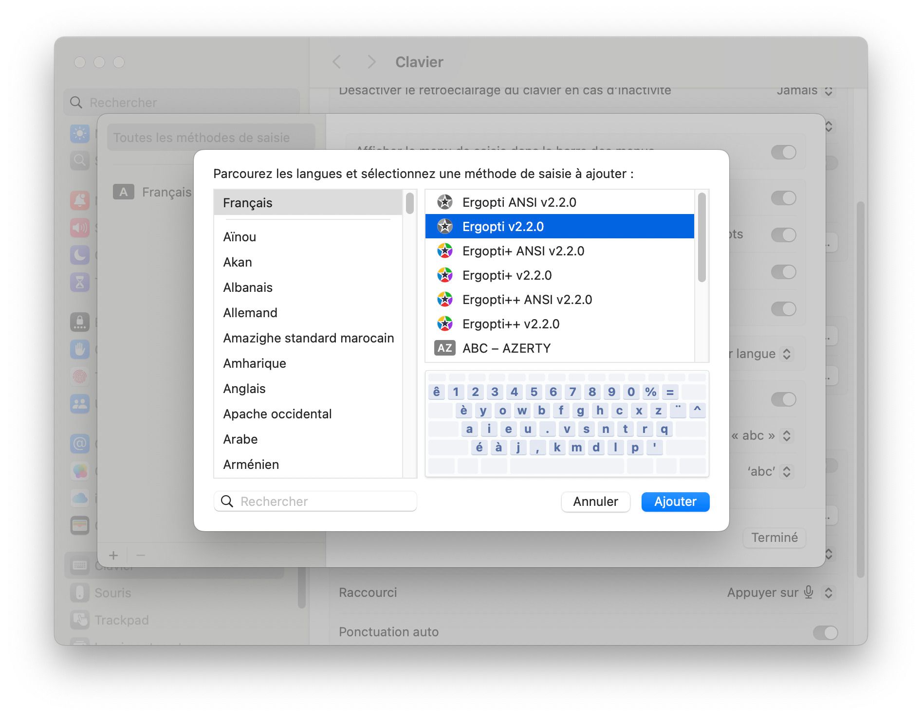Select Allemand in the language list
This screenshot has width=922, height=717.
point(250,313)
